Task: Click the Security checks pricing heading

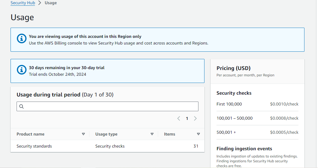Action: 234,93
